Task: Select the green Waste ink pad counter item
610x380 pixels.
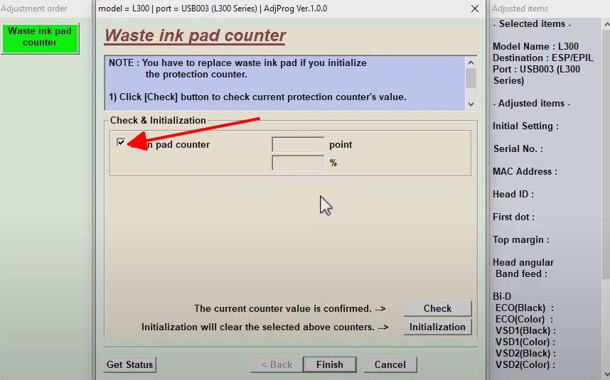Action: tap(40, 37)
